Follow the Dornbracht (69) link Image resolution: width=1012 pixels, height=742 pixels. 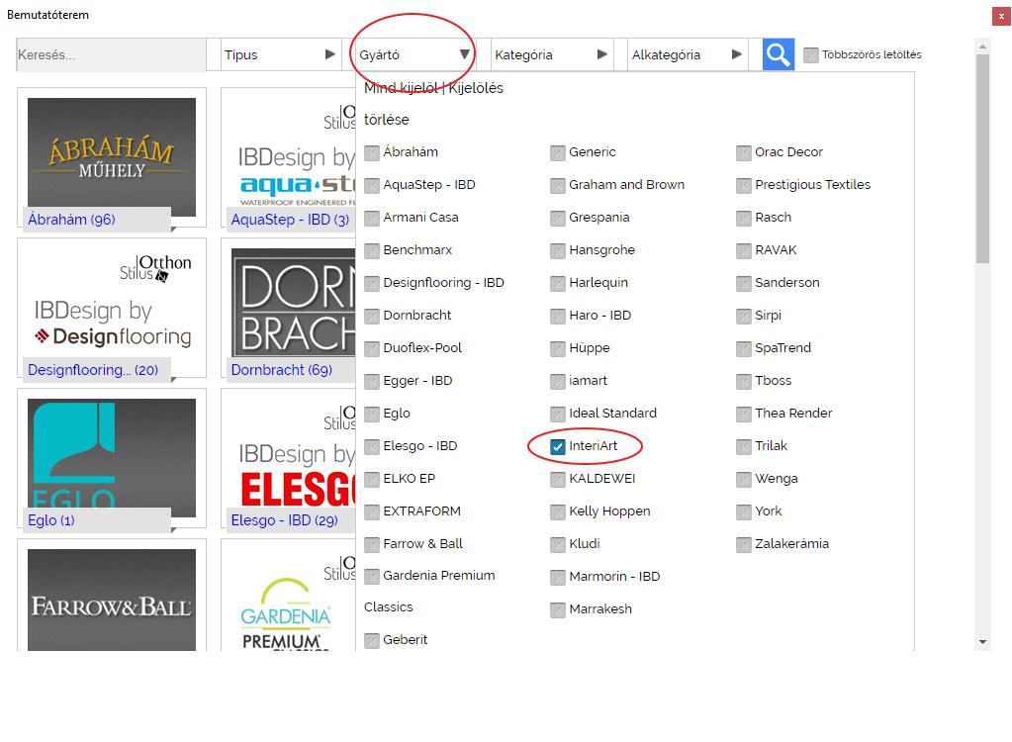coord(281,370)
